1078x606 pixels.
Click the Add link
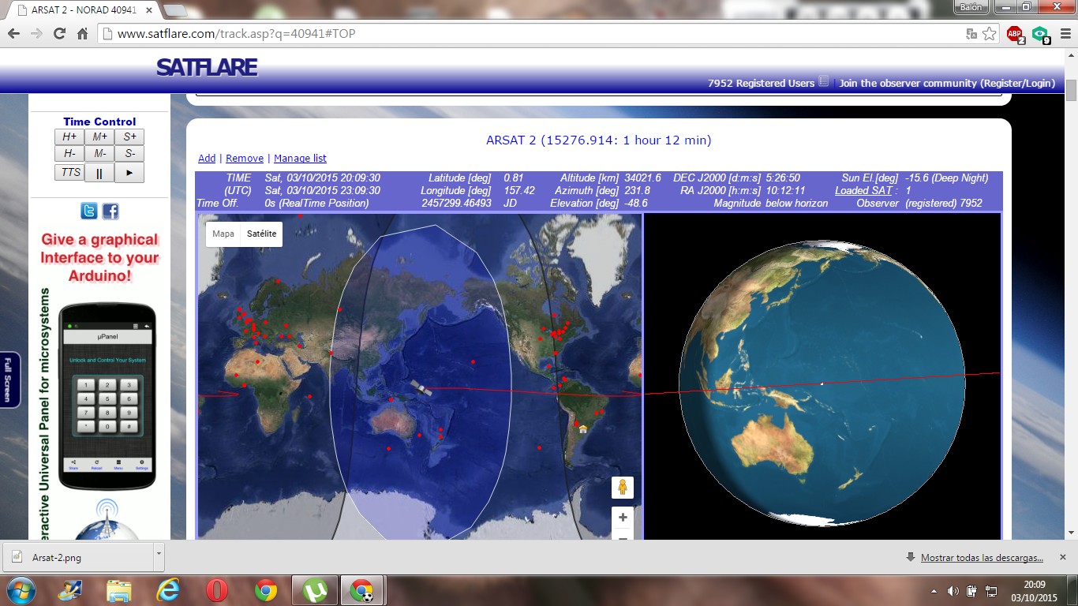207,158
